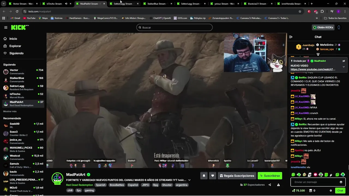This screenshot has width=349, height=196.
Task: Switch to the IsTincho Stream browser tab
Action: [x=56, y=4]
